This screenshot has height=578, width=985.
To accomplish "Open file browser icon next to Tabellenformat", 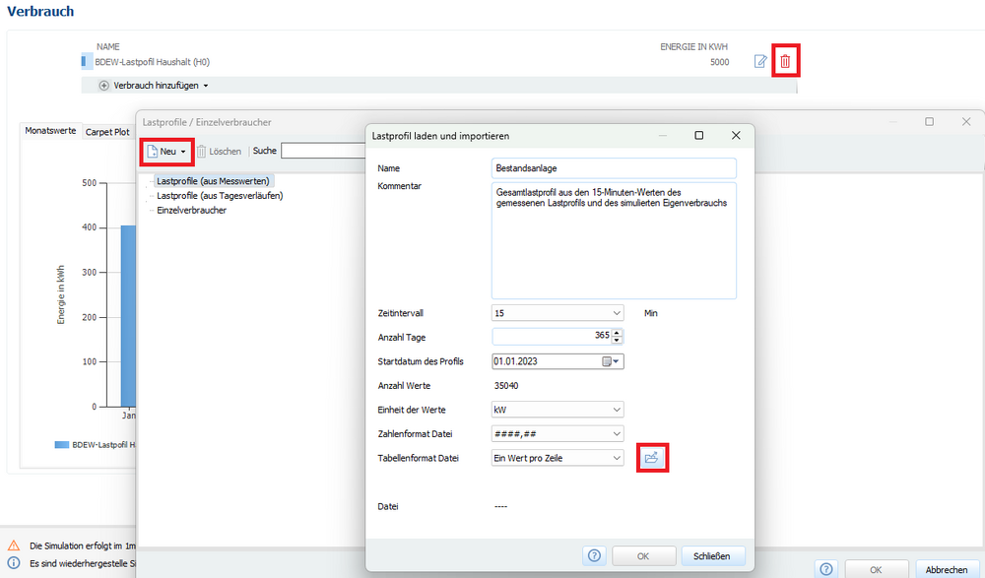I will click(x=651, y=458).
